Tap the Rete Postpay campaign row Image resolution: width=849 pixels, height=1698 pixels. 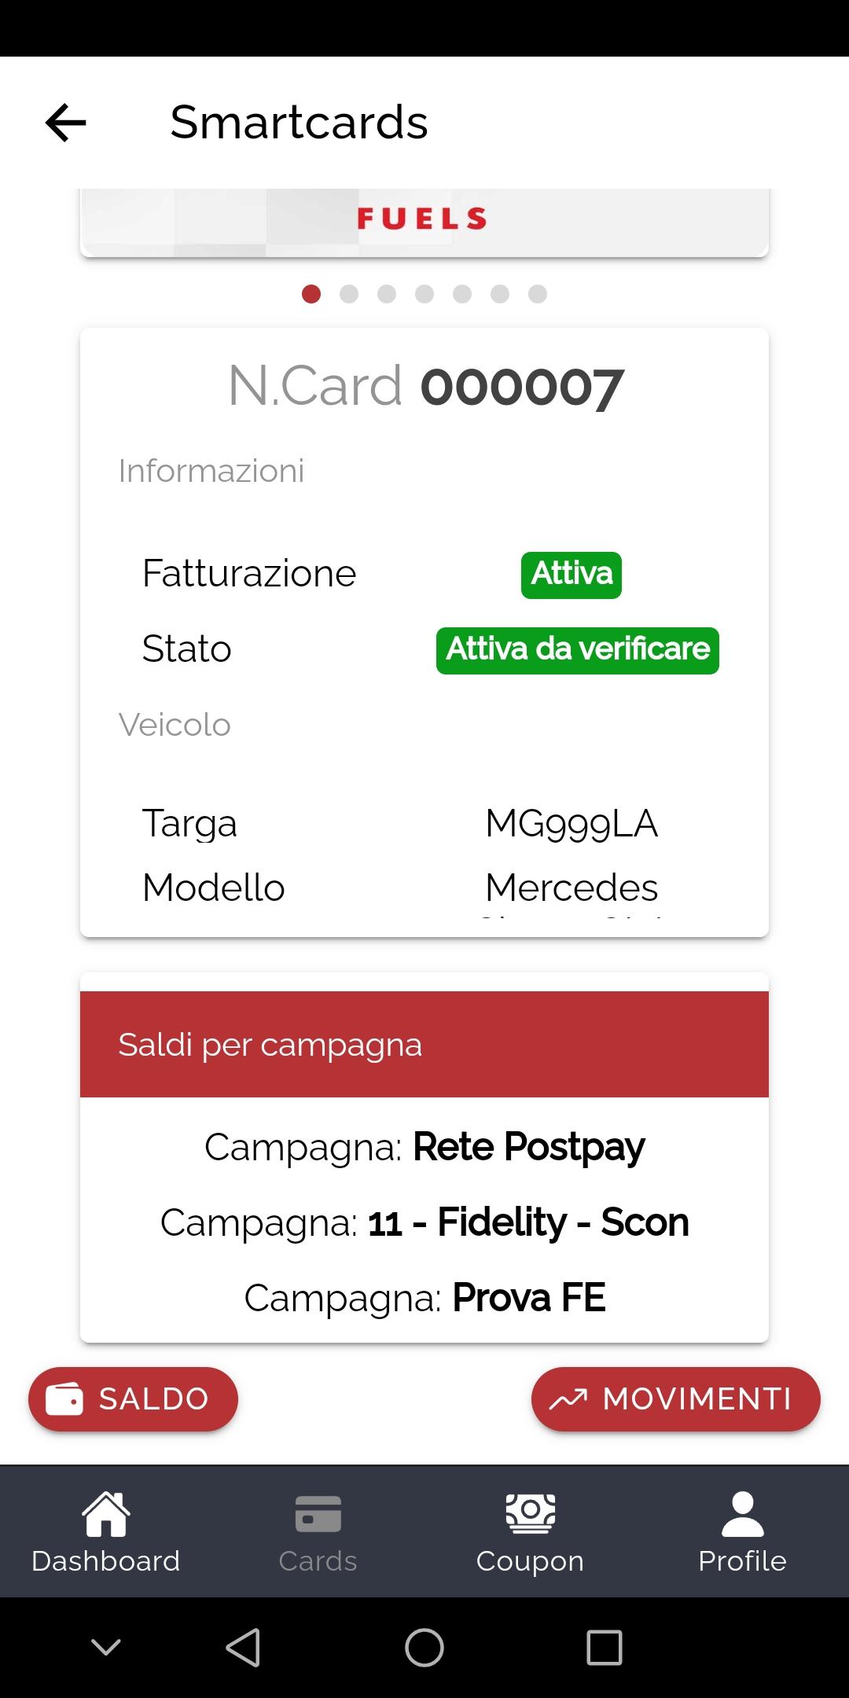pos(424,1147)
